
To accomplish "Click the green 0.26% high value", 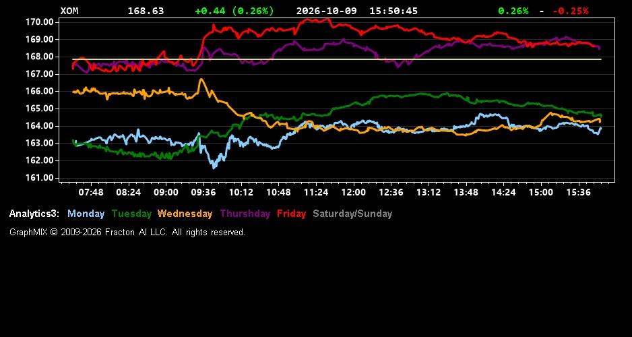I will [513, 11].
